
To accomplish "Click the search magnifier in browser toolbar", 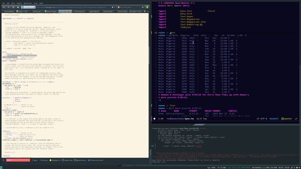I will tap(143, 7).
